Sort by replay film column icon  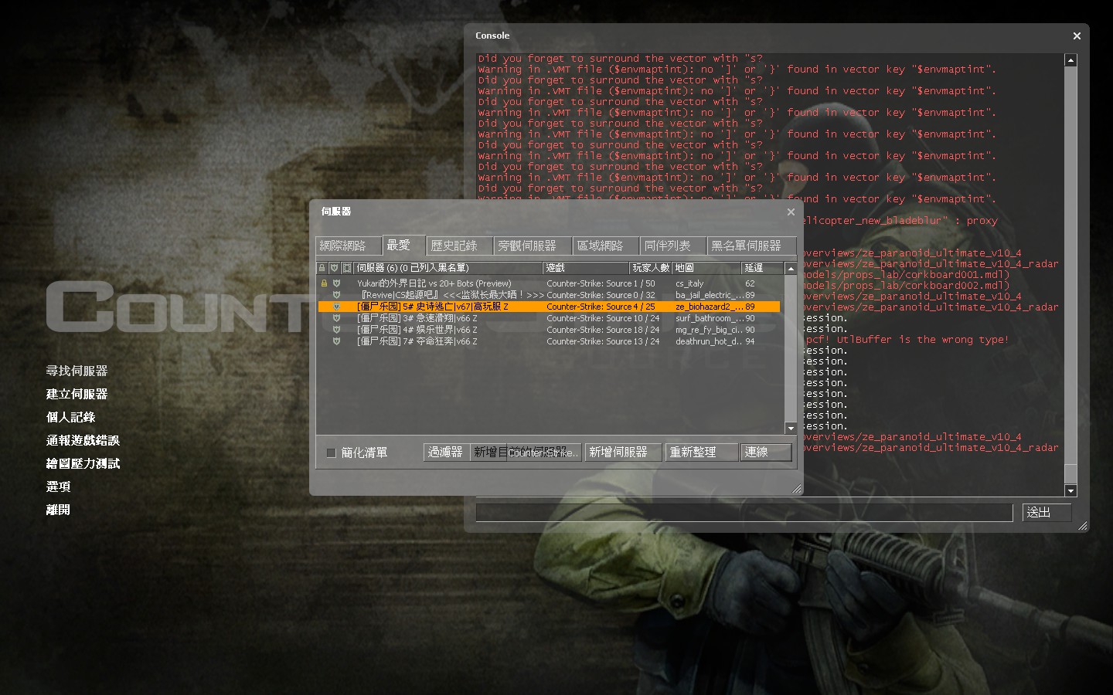347,268
